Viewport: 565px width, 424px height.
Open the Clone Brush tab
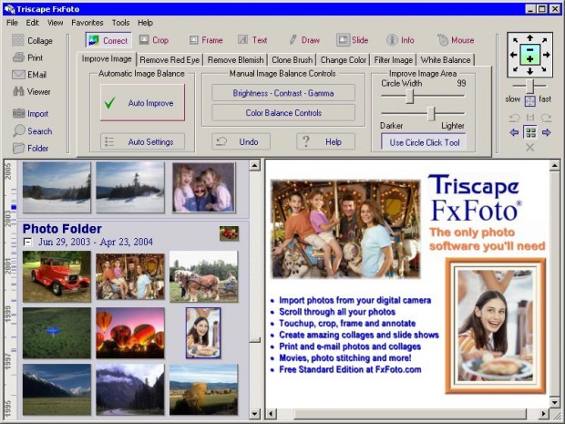(x=292, y=60)
